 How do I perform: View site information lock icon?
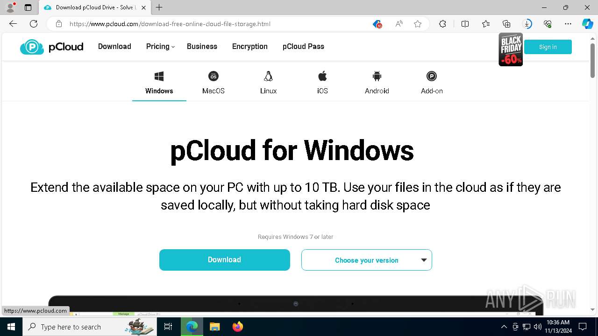click(x=59, y=24)
